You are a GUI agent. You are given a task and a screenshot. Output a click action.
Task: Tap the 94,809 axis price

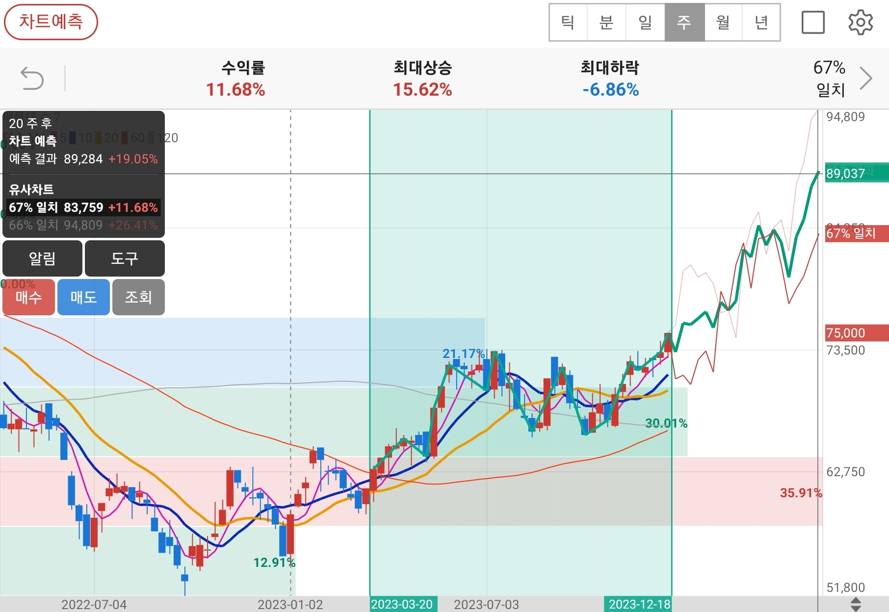[845, 117]
